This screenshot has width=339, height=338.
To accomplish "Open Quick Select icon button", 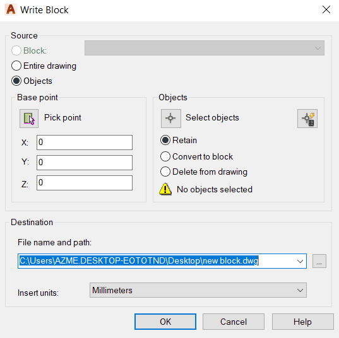I will 307,119.
